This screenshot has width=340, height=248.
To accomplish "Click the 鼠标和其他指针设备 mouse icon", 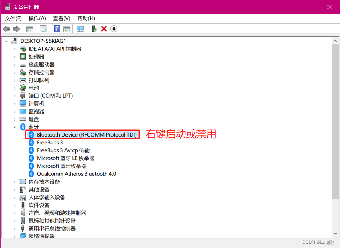I will (23, 221).
